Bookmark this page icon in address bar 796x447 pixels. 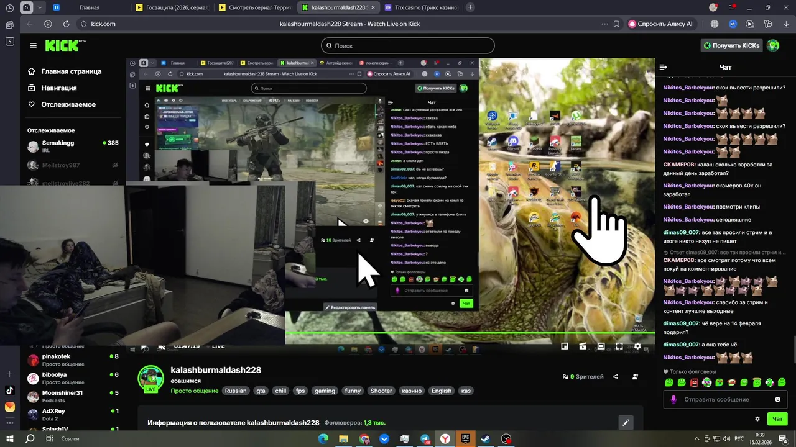pos(616,24)
